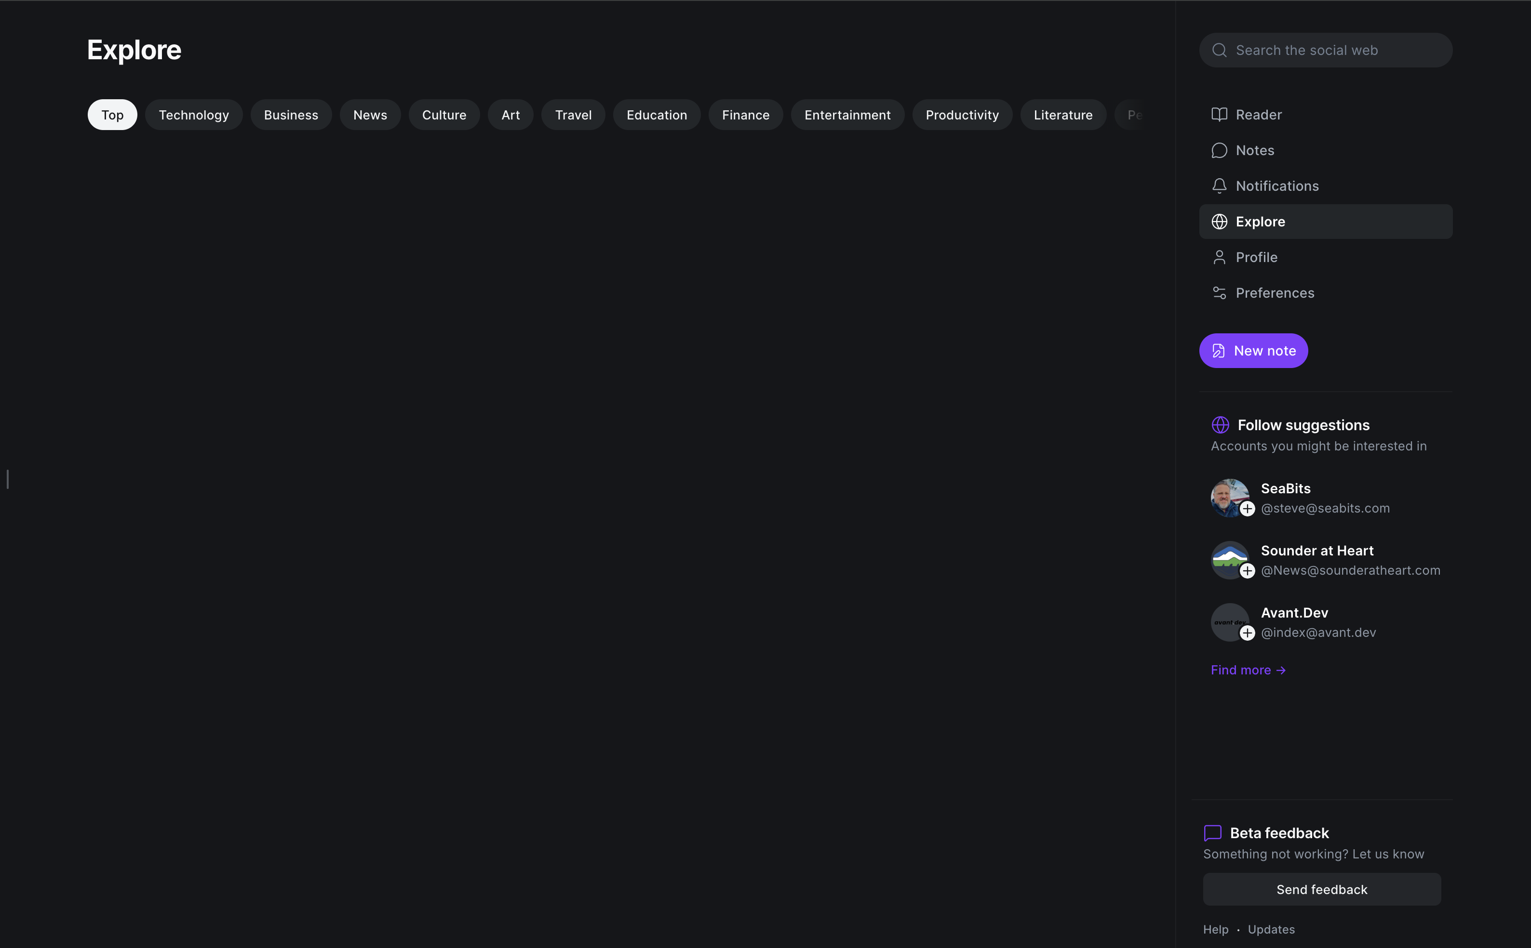1531x948 pixels.
Task: Select the Literature topic tab
Action: coord(1063,115)
